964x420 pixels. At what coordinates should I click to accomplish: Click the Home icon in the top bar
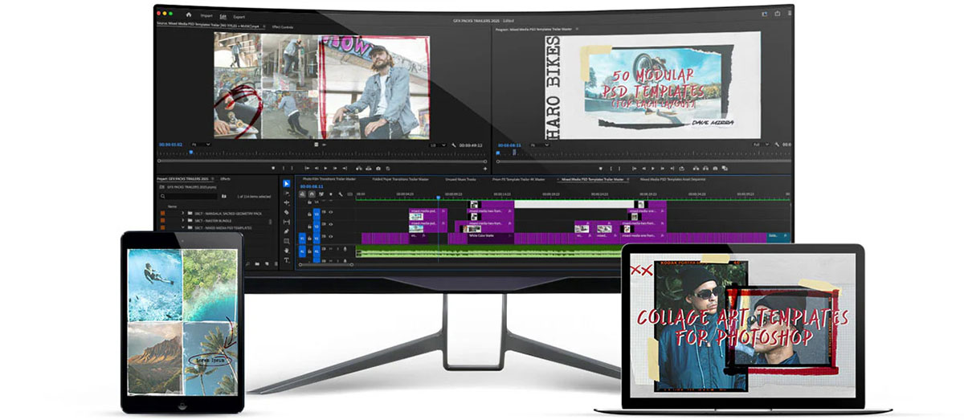189,14
